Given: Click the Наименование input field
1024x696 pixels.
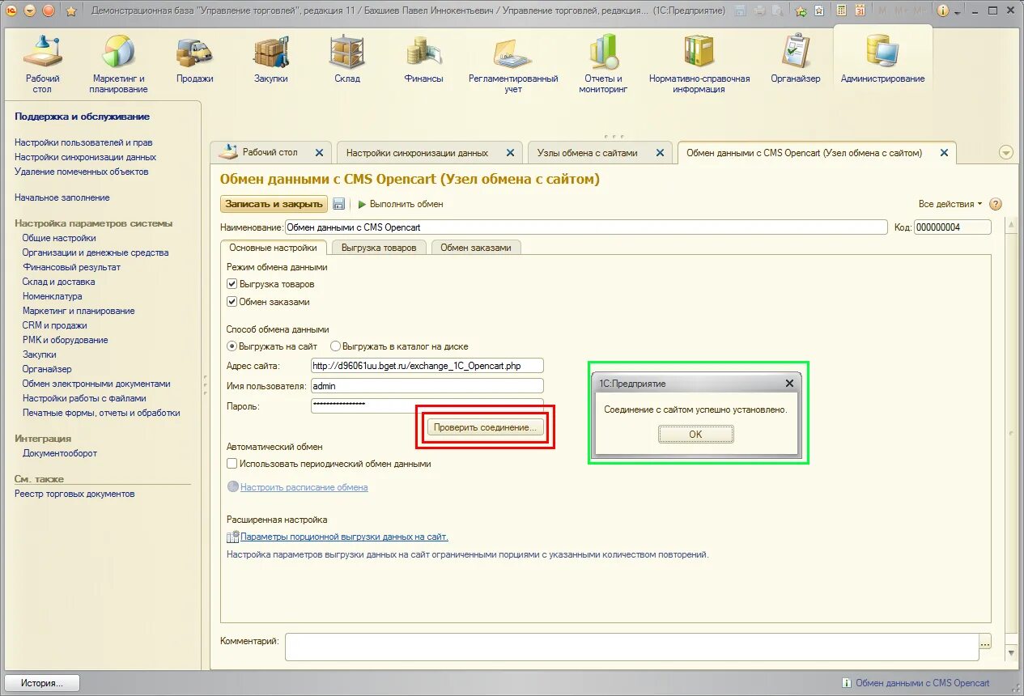Looking at the screenshot, I should (586, 227).
